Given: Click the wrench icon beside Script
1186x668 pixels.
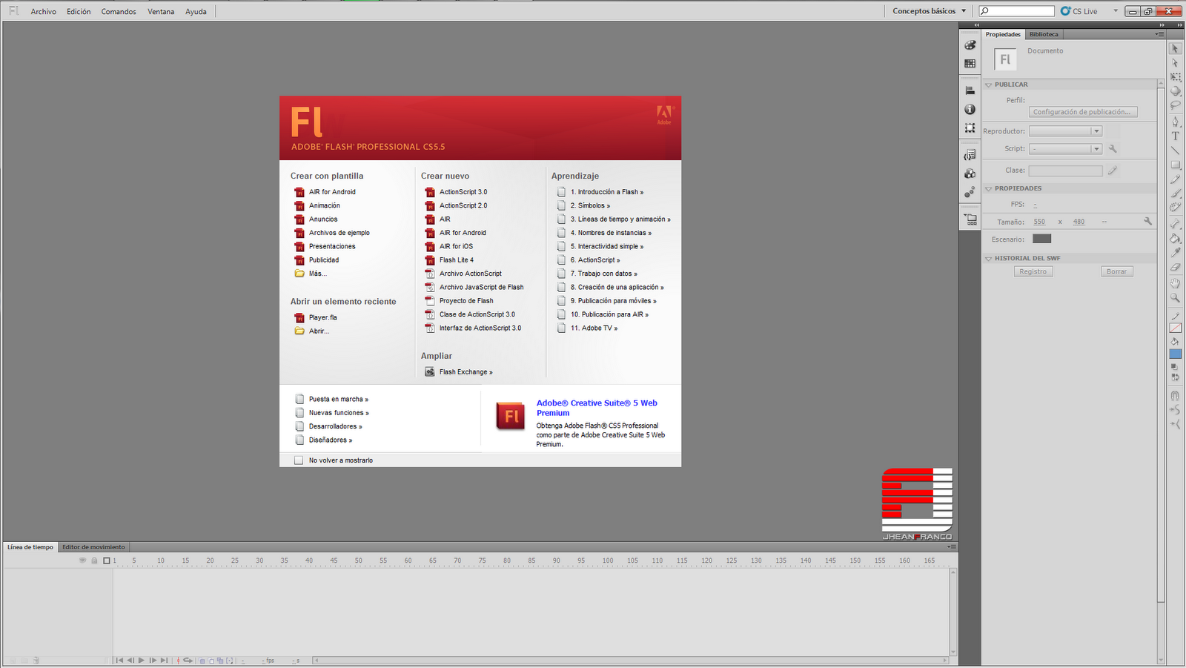Looking at the screenshot, I should coord(1113,149).
